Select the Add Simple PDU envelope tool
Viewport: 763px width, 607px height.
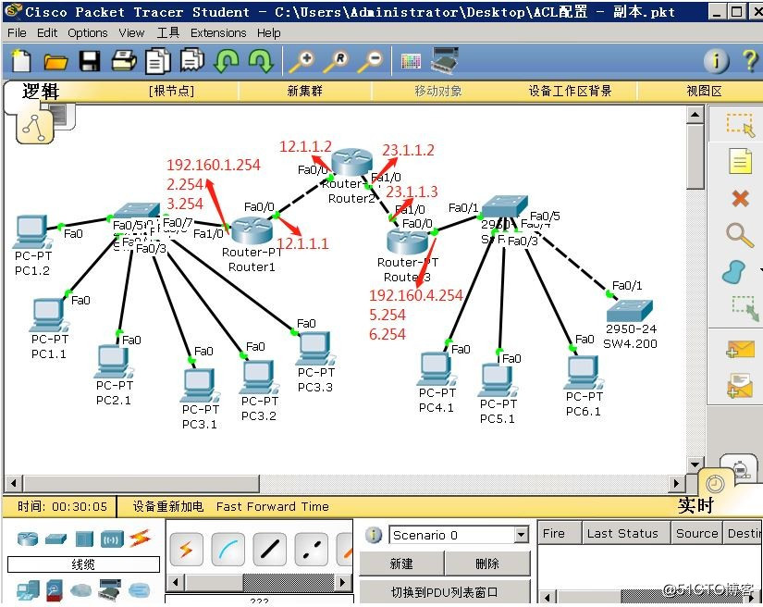740,349
